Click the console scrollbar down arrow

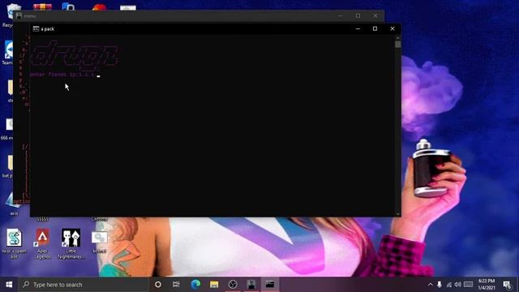(398, 214)
